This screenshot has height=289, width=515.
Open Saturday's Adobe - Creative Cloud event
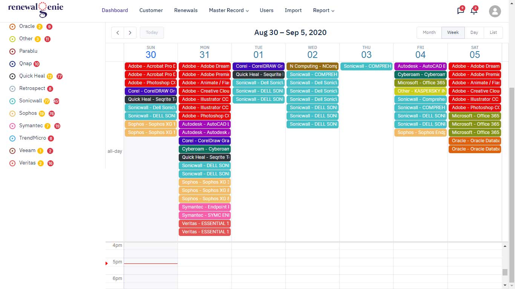[475, 91]
